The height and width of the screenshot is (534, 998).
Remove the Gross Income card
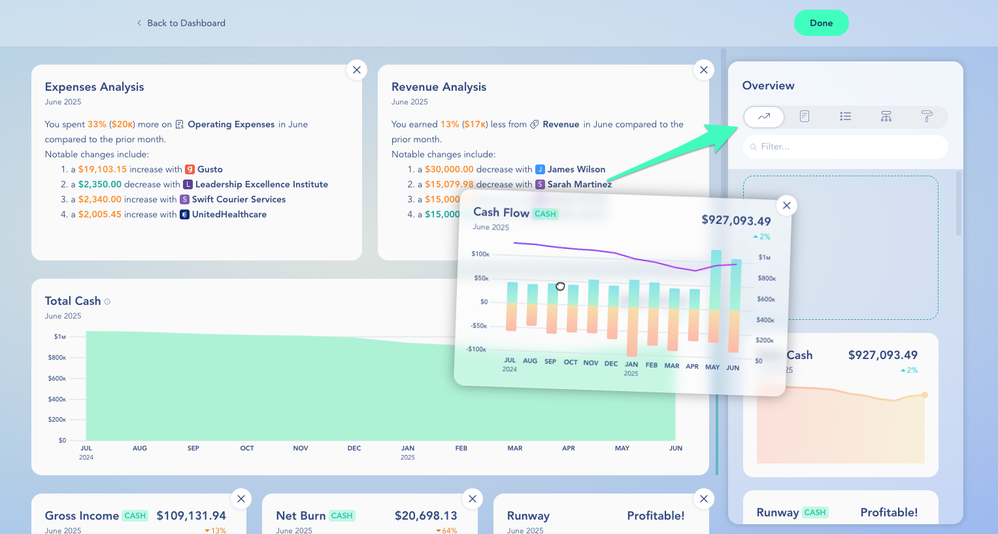tap(241, 499)
